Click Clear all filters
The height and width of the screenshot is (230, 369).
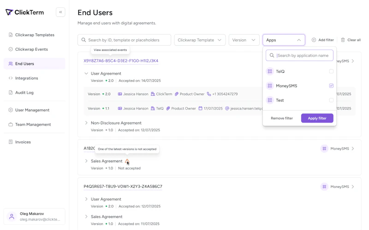(x=351, y=40)
